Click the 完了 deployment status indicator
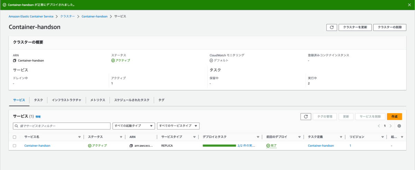Screen dimensions: 415x170 click(x=271, y=146)
